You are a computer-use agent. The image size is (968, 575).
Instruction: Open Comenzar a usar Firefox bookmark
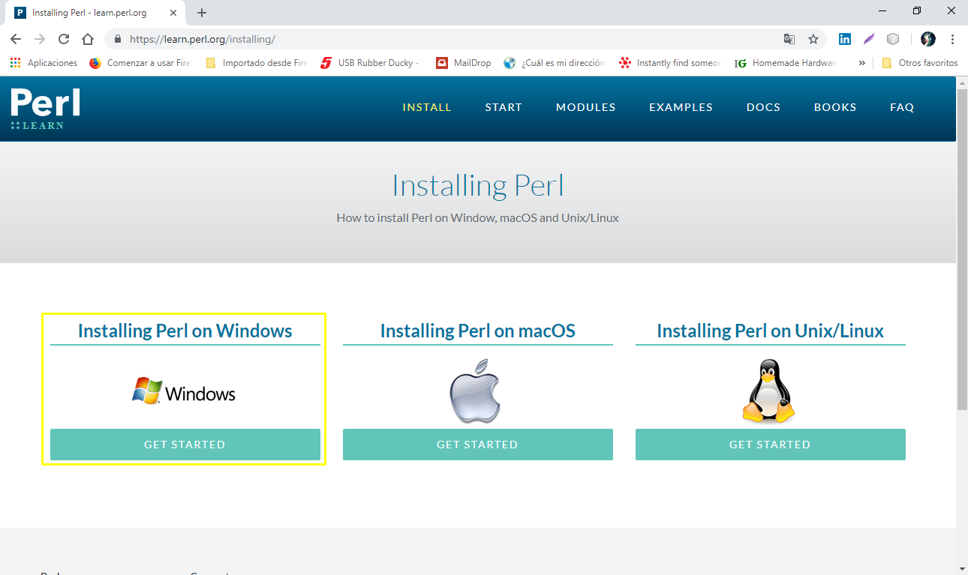point(140,63)
